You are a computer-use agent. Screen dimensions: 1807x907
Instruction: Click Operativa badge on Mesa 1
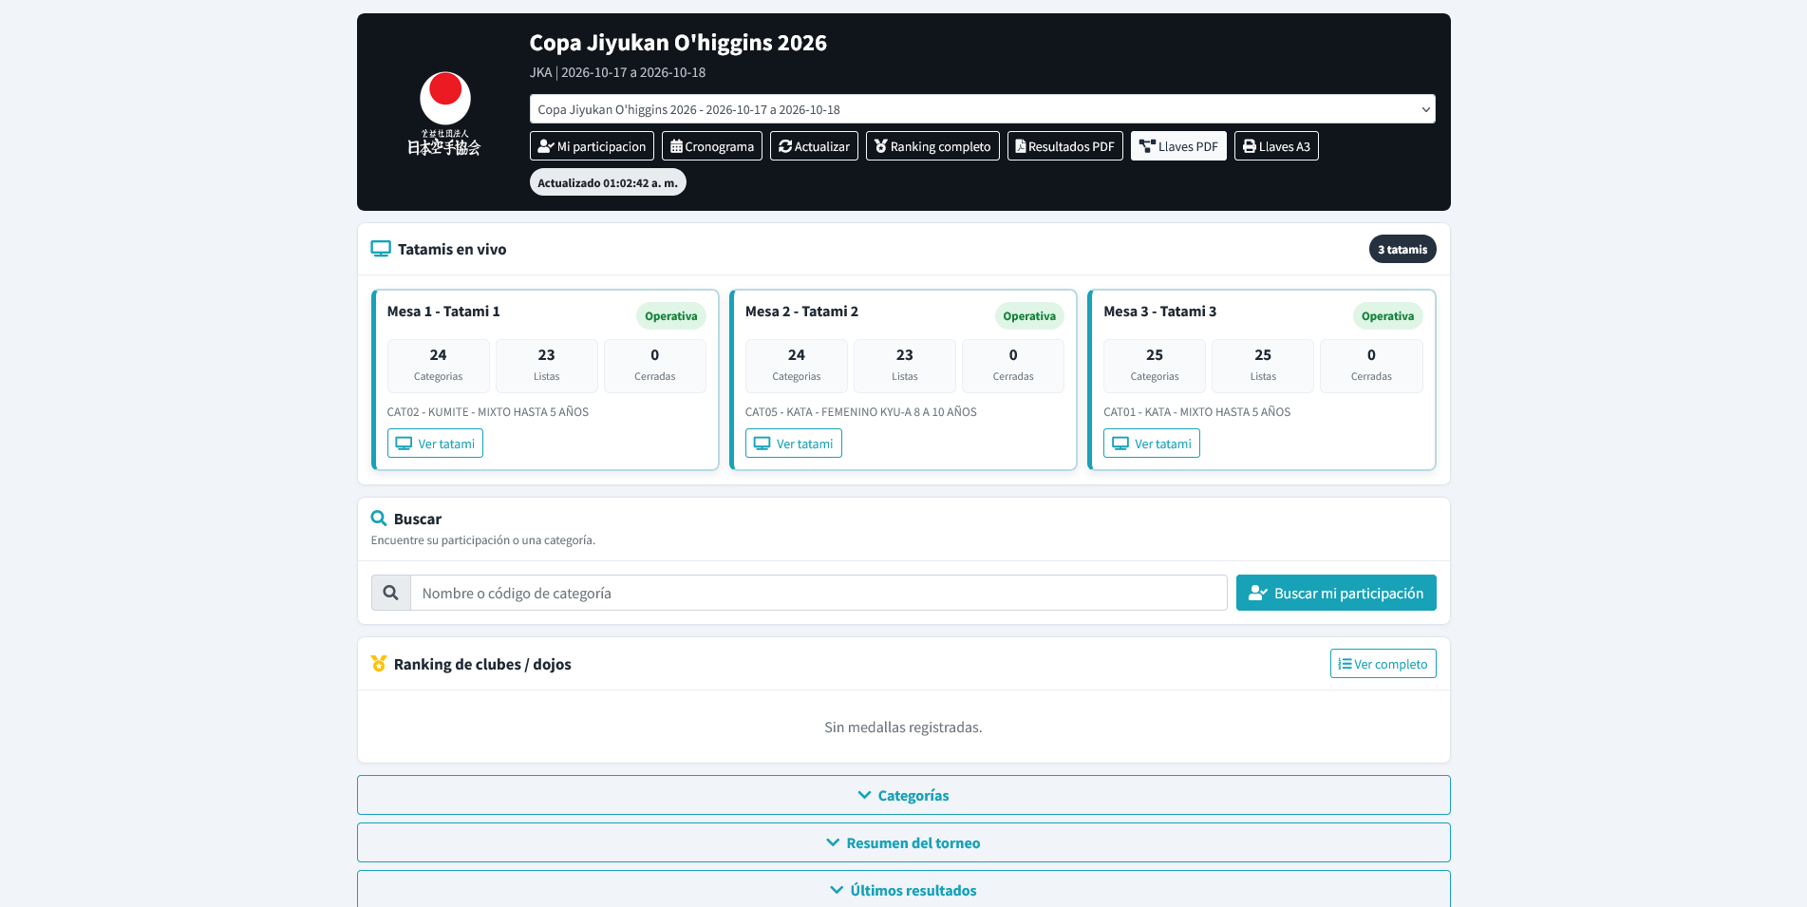(x=671, y=316)
